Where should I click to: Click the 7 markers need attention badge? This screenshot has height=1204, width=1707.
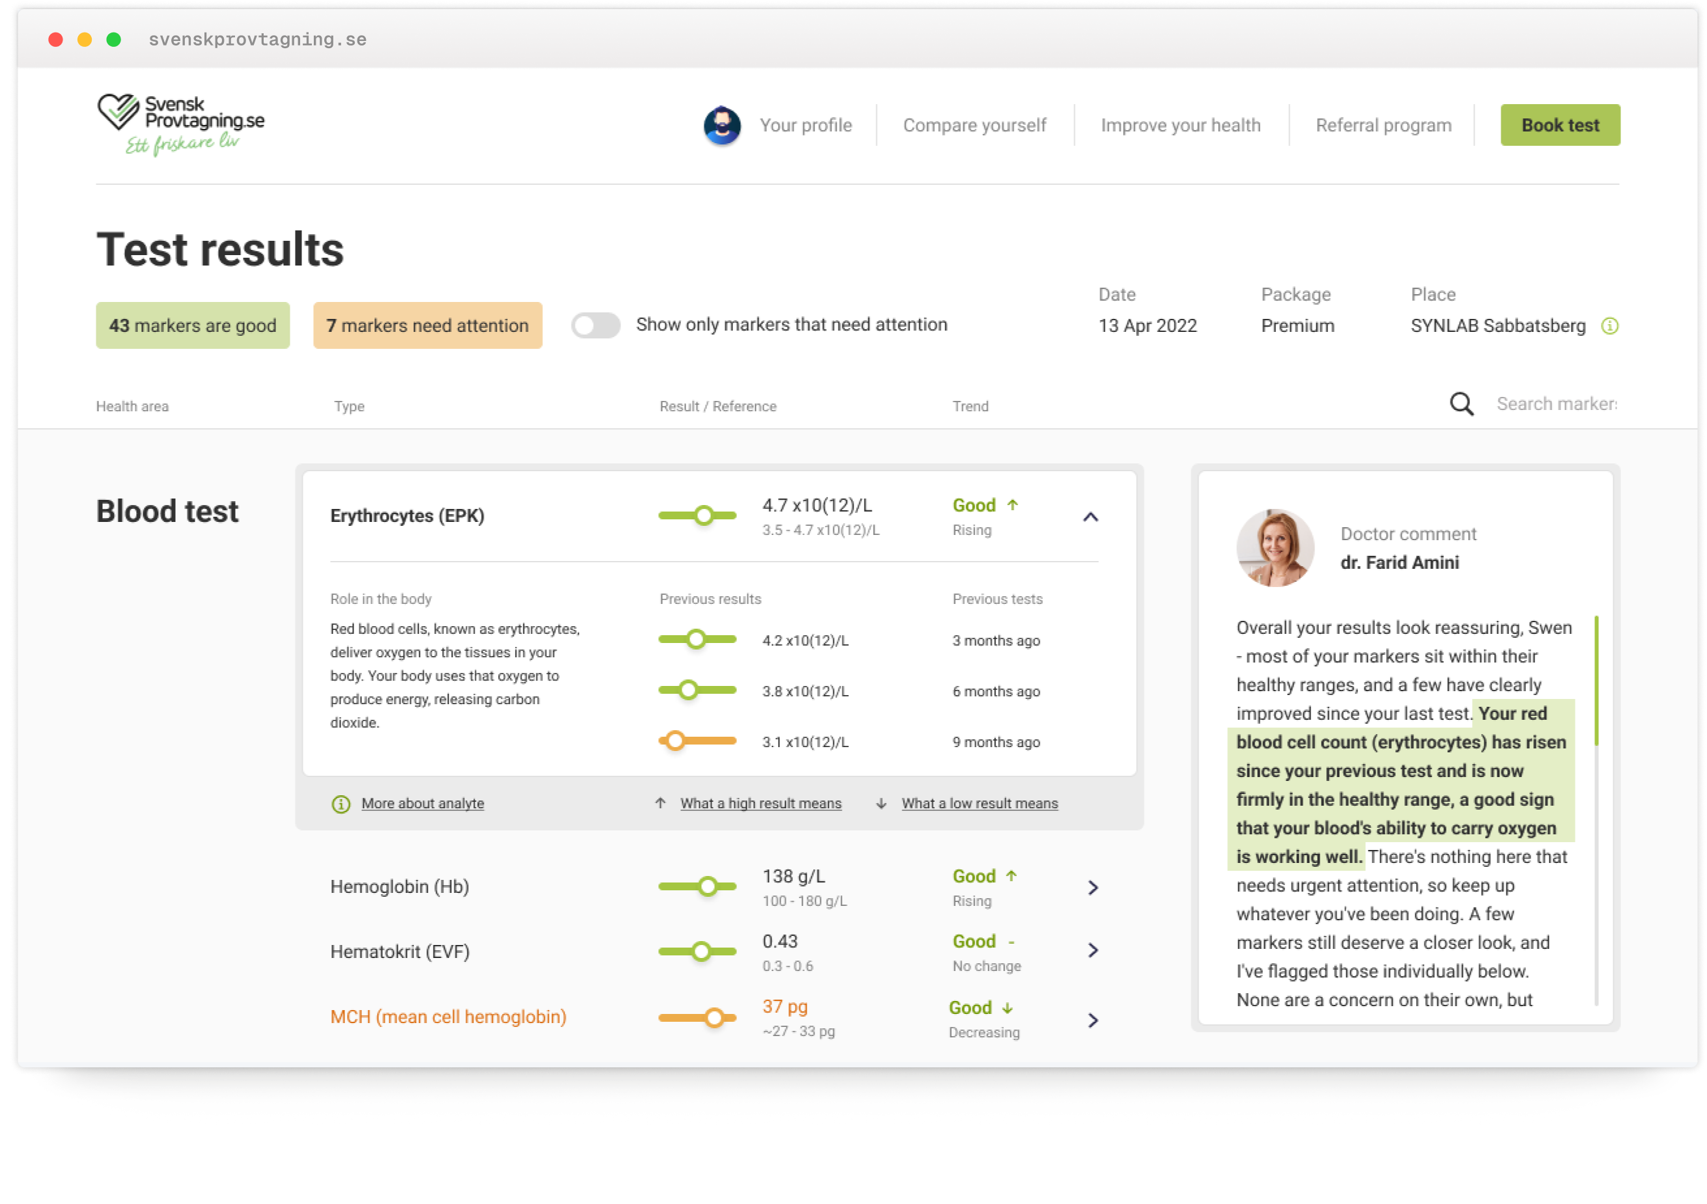(428, 325)
